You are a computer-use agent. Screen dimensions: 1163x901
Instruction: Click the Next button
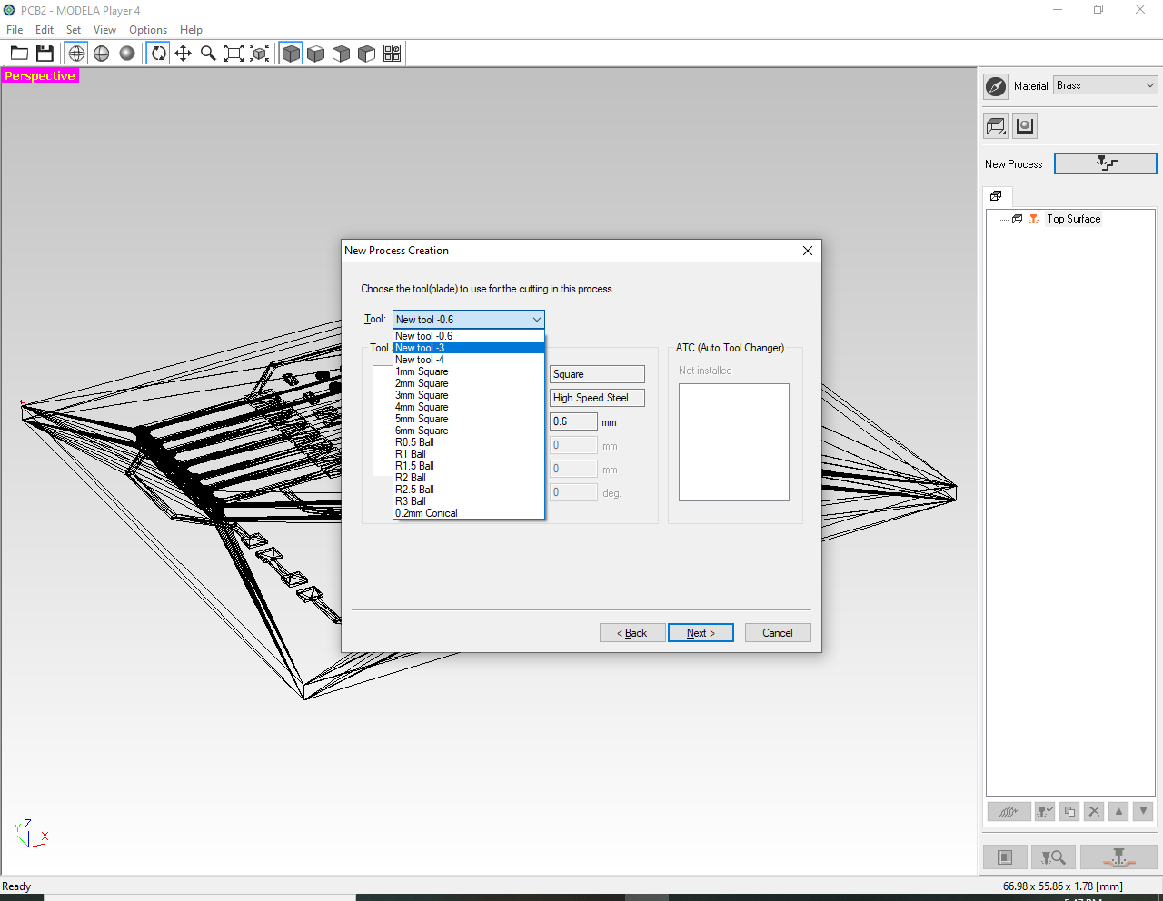[x=701, y=633]
